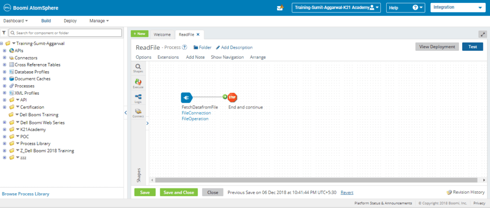490x208 pixels.
Task: Collapse the left component explorer panel
Action: tap(126, 112)
